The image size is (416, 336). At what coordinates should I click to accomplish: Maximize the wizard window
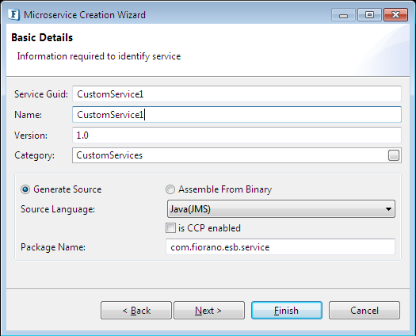pos(369,15)
